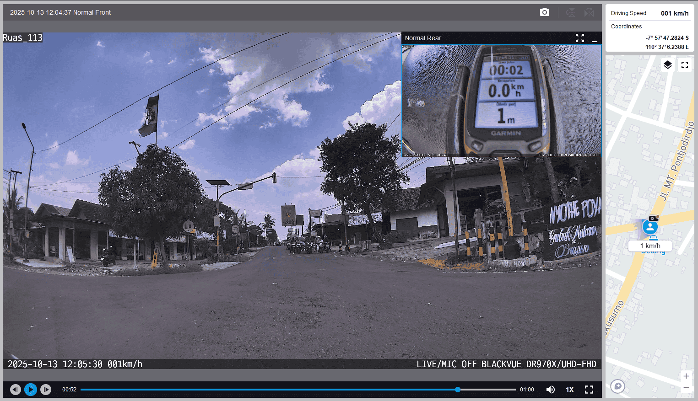The width and height of the screenshot is (698, 401).
Task: Enter fullscreen video playback
Action: click(x=589, y=390)
